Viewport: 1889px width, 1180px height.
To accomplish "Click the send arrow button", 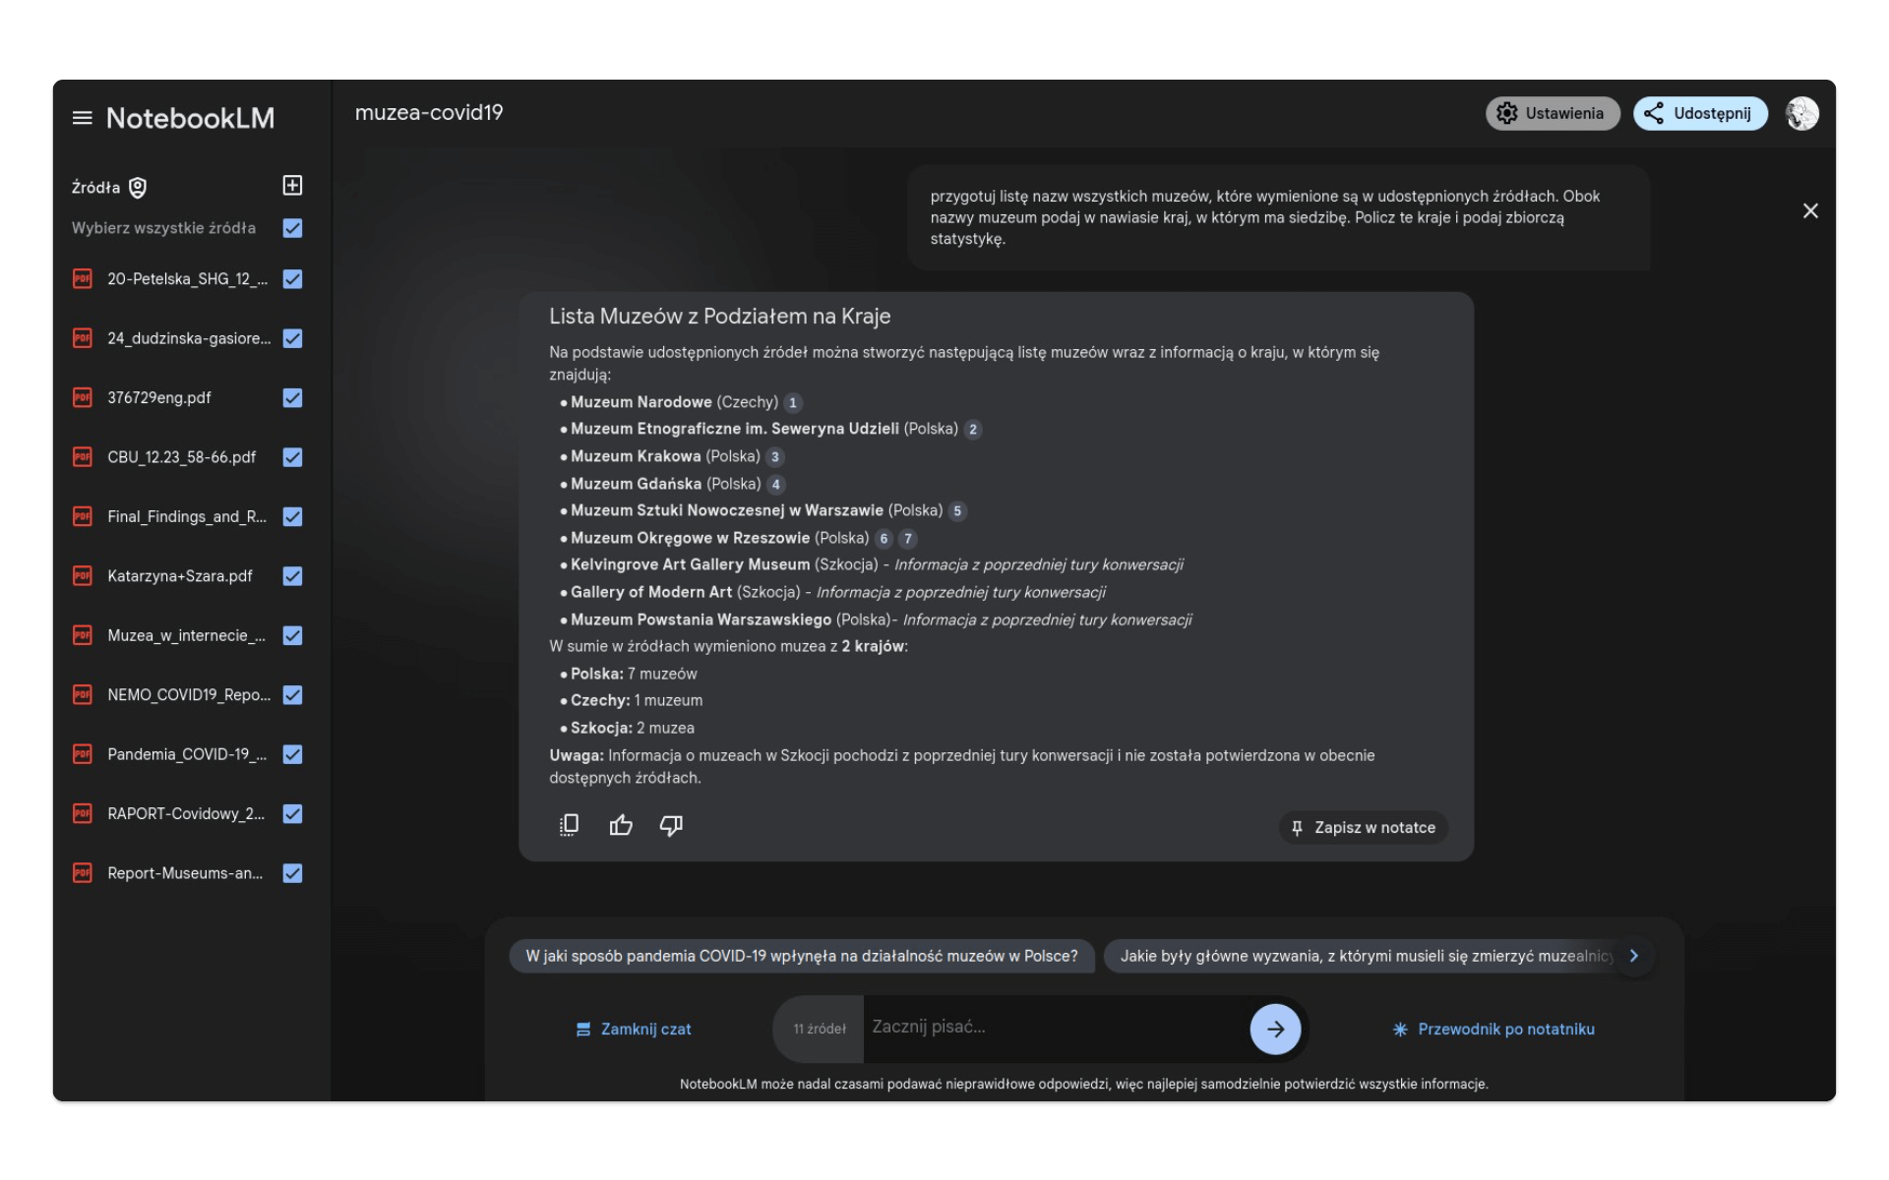I will [x=1275, y=1029].
